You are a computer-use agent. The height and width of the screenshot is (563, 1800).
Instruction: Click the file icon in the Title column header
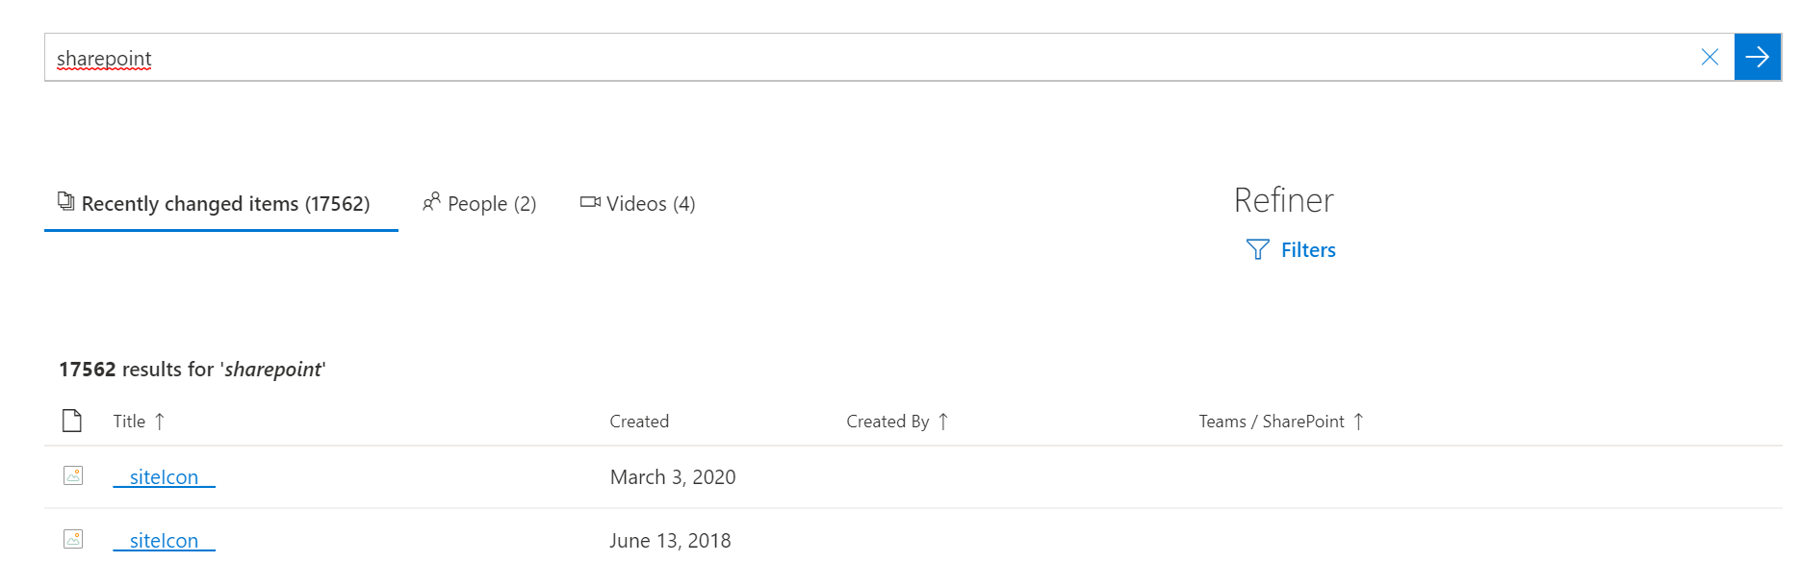[x=72, y=421]
